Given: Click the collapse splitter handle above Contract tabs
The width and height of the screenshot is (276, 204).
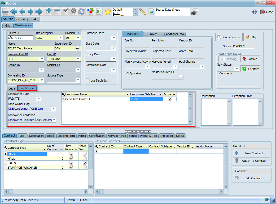Looking at the screenshot, I should point(138,131).
